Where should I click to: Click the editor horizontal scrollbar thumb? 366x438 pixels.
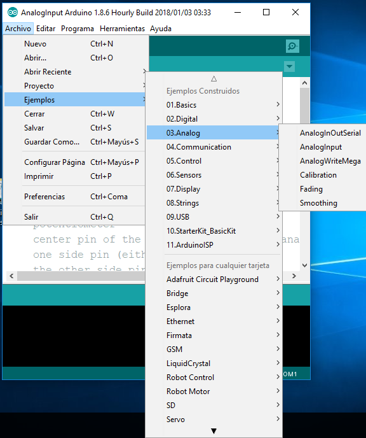tap(81, 276)
